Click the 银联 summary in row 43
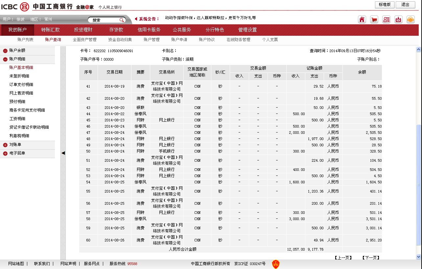The height and width of the screenshot is (269, 422). (140, 108)
